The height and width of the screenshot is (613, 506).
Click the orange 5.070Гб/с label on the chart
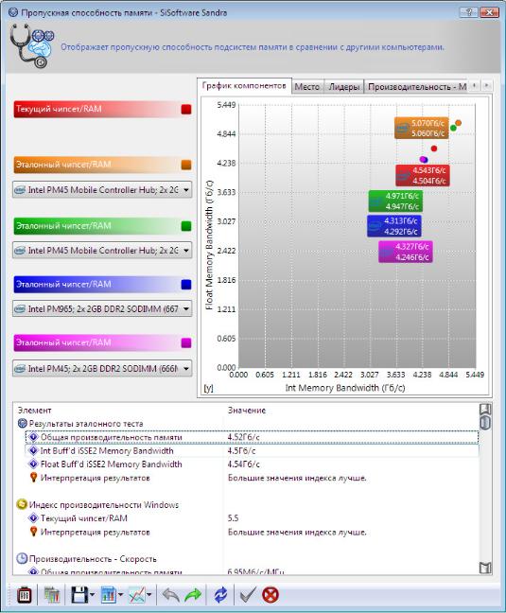coord(421,128)
